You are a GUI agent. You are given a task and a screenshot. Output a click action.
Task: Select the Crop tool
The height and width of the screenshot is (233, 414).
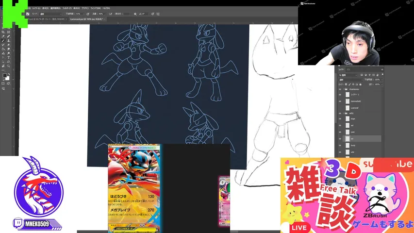click(3, 32)
